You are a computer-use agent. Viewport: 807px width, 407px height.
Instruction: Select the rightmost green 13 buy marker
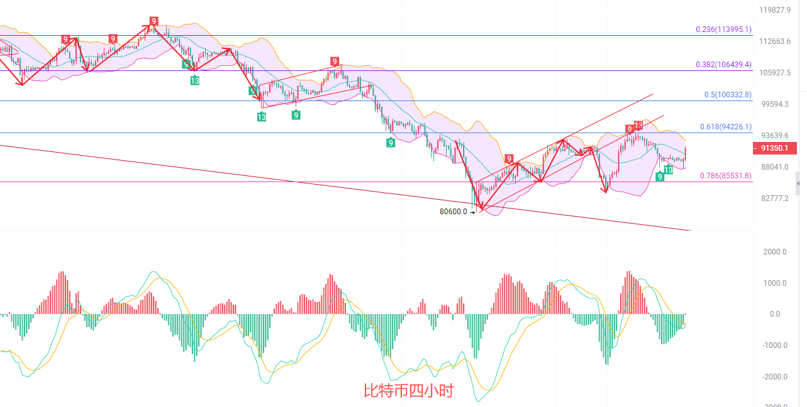tap(668, 170)
